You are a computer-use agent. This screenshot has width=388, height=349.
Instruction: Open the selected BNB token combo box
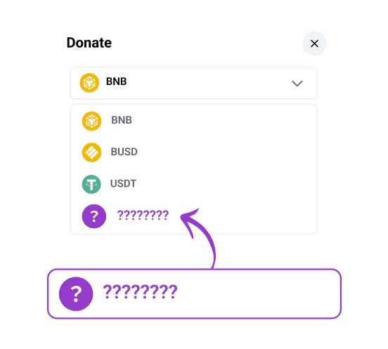(193, 83)
